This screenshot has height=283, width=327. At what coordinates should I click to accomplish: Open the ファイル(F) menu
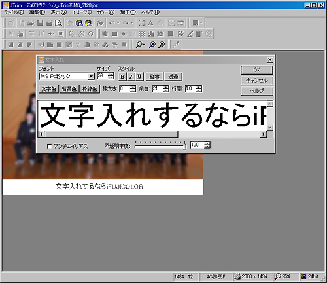14,12
